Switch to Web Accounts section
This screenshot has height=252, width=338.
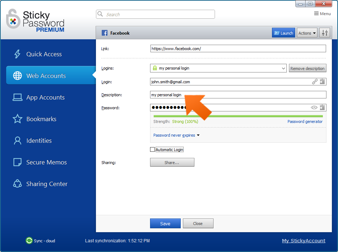tap(51, 75)
